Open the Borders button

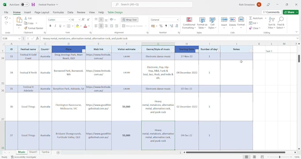tap(69, 26)
